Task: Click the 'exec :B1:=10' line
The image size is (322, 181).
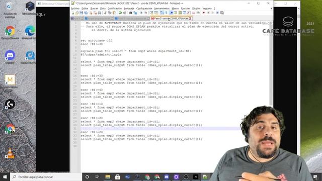Action: [x=92, y=104]
